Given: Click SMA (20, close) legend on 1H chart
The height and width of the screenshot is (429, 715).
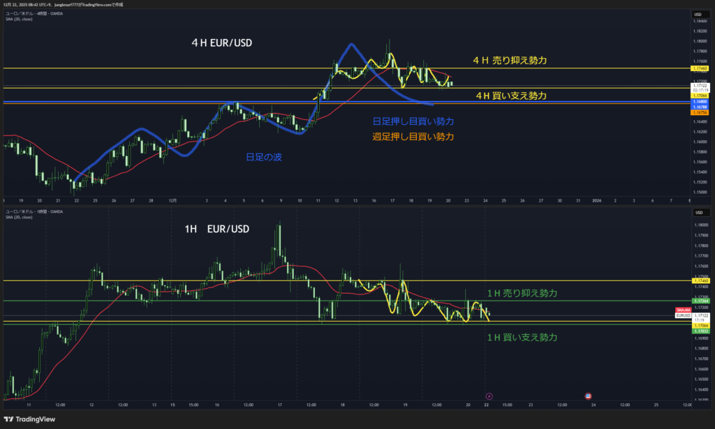Looking at the screenshot, I should tap(19, 217).
